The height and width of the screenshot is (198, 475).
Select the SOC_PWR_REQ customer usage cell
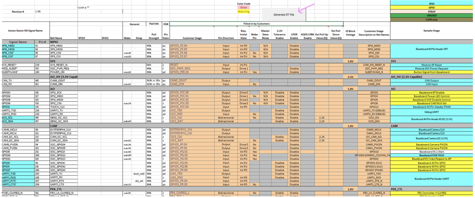tap(192, 69)
